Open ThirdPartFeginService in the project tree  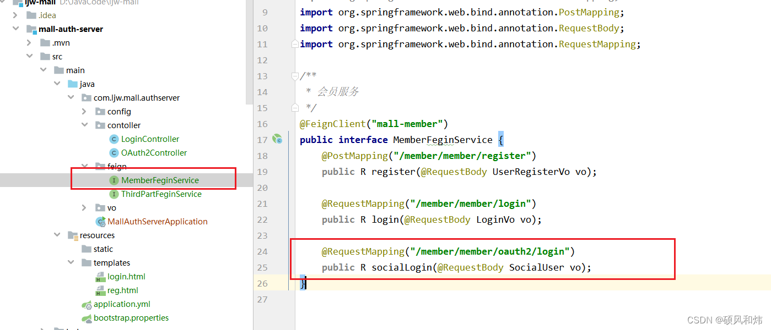pos(161,194)
